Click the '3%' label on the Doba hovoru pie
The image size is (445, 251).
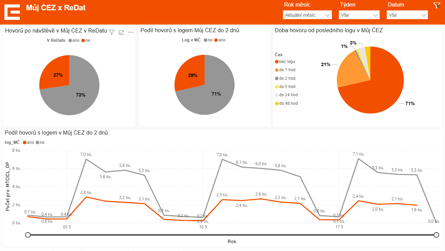[353, 43]
